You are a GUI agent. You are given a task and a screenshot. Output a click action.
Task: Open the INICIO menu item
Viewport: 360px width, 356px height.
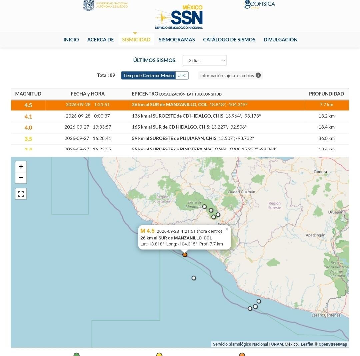click(x=71, y=39)
